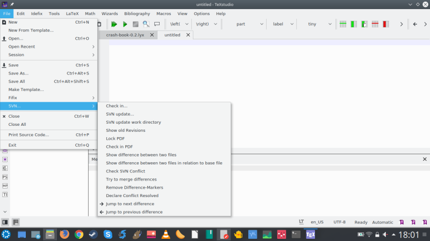Toggle the bottom panel button in status bar
430x241 pixels.
coord(16,222)
